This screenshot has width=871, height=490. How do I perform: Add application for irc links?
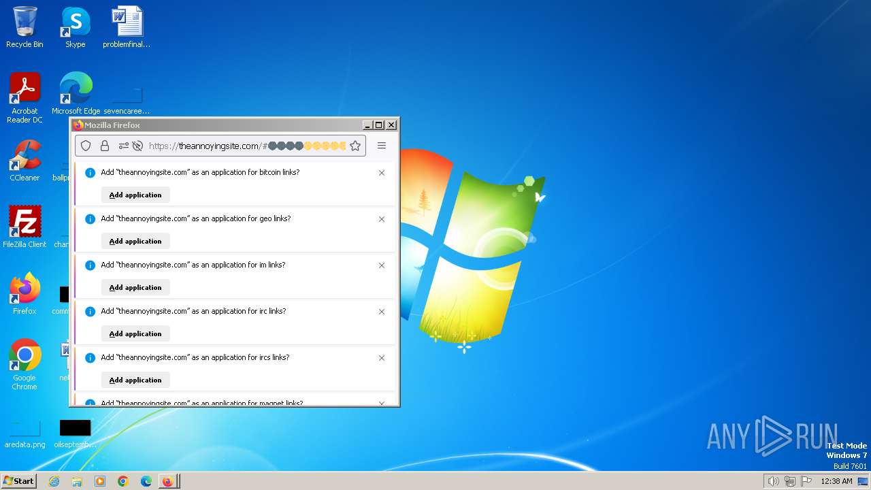click(x=135, y=333)
